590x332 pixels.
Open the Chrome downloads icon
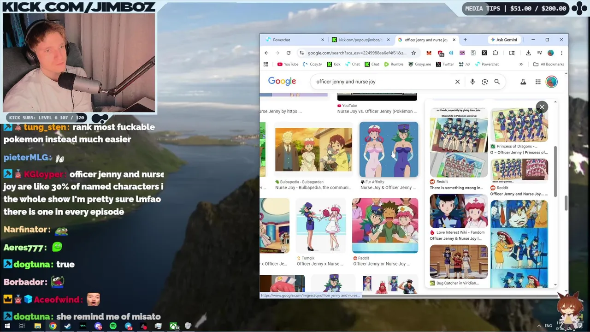528,53
